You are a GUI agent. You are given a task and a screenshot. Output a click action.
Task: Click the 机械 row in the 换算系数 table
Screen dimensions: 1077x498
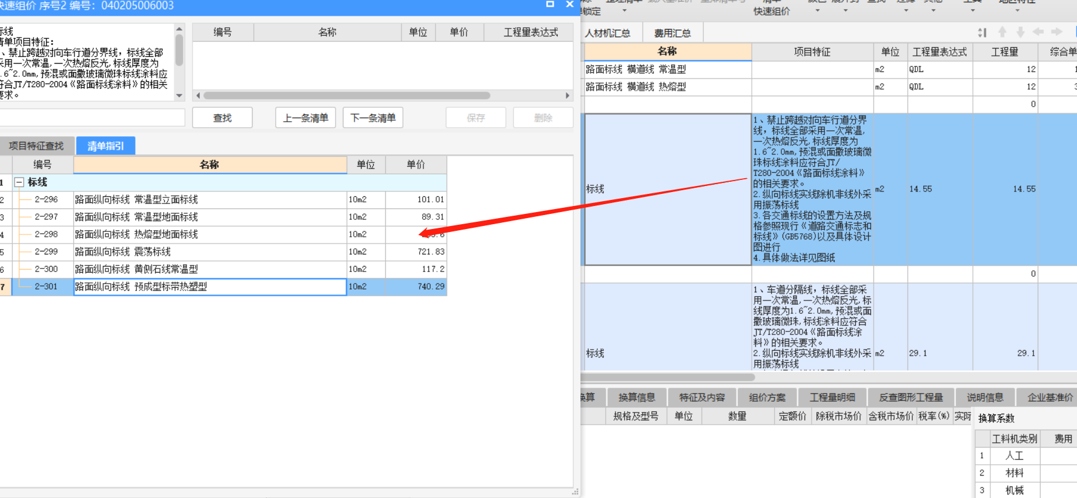pos(1026,490)
